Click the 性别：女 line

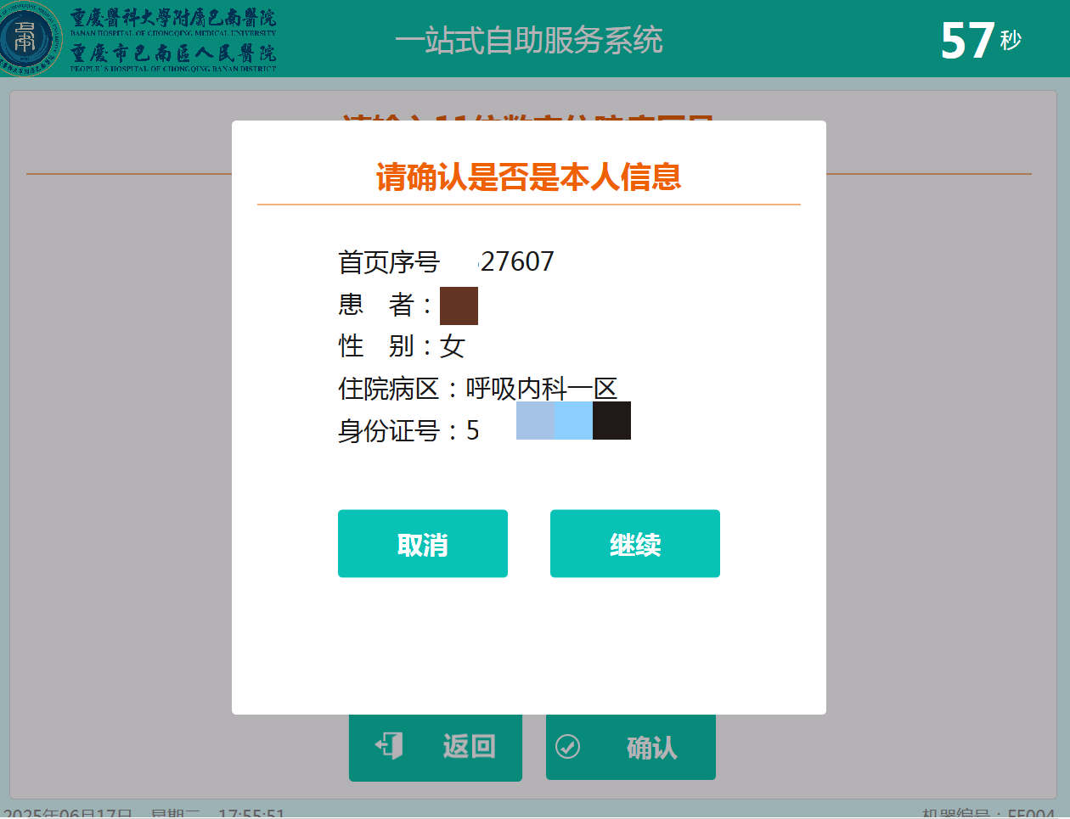pyautogui.click(x=402, y=346)
